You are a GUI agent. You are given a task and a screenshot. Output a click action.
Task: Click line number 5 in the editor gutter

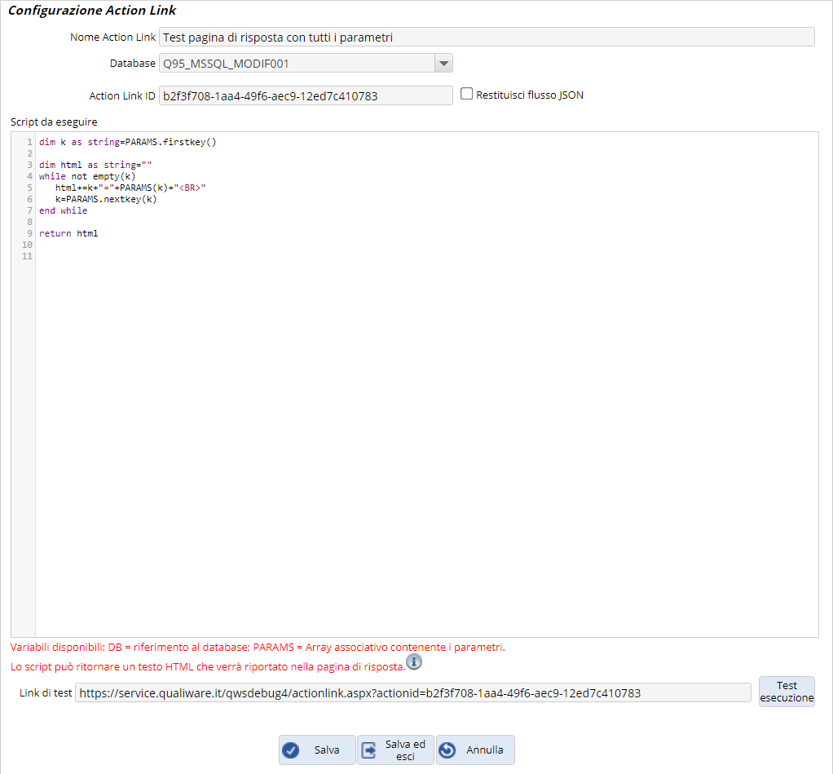point(29,188)
